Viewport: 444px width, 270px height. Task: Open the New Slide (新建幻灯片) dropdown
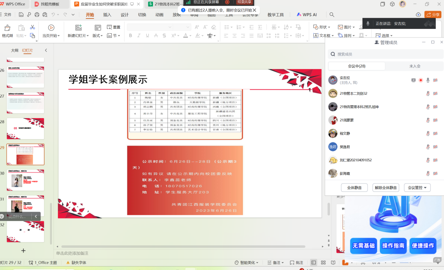(78, 35)
